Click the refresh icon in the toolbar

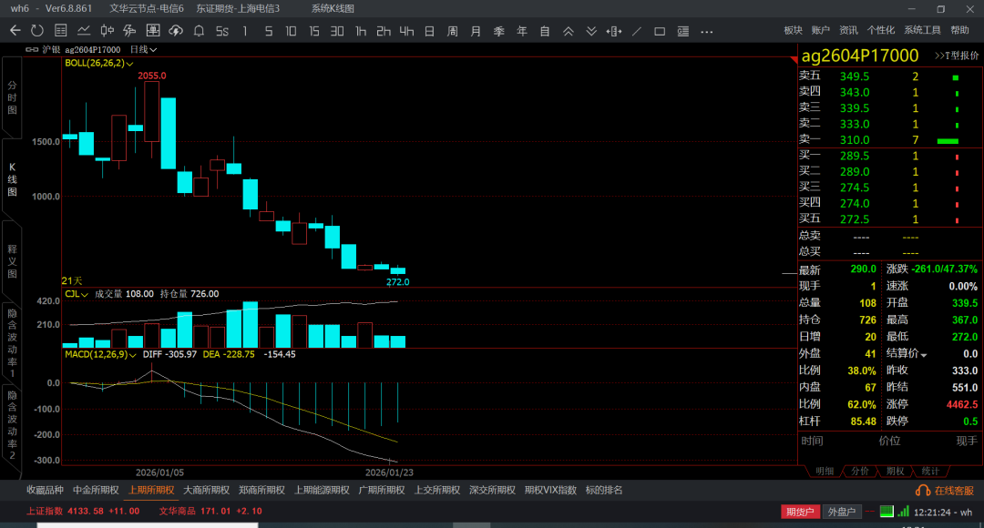click(x=36, y=31)
